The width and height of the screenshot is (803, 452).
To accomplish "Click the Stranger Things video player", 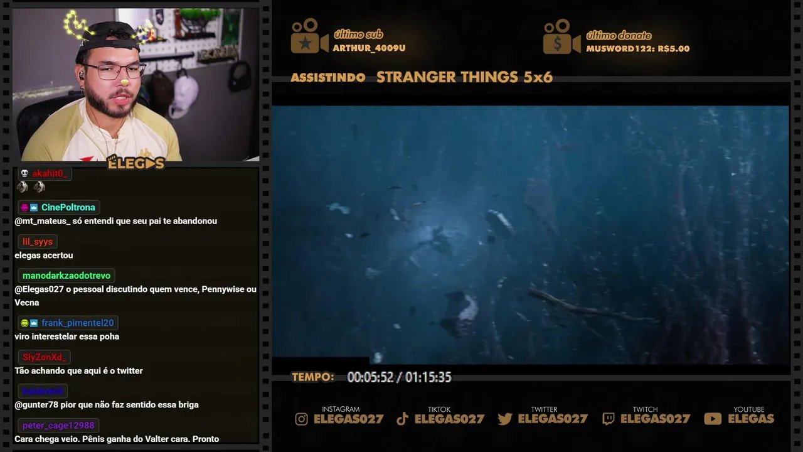I will tap(530, 235).
